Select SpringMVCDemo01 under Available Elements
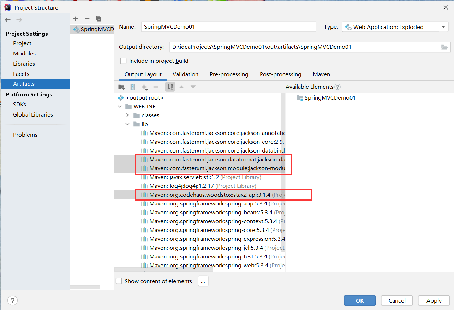 click(326, 98)
